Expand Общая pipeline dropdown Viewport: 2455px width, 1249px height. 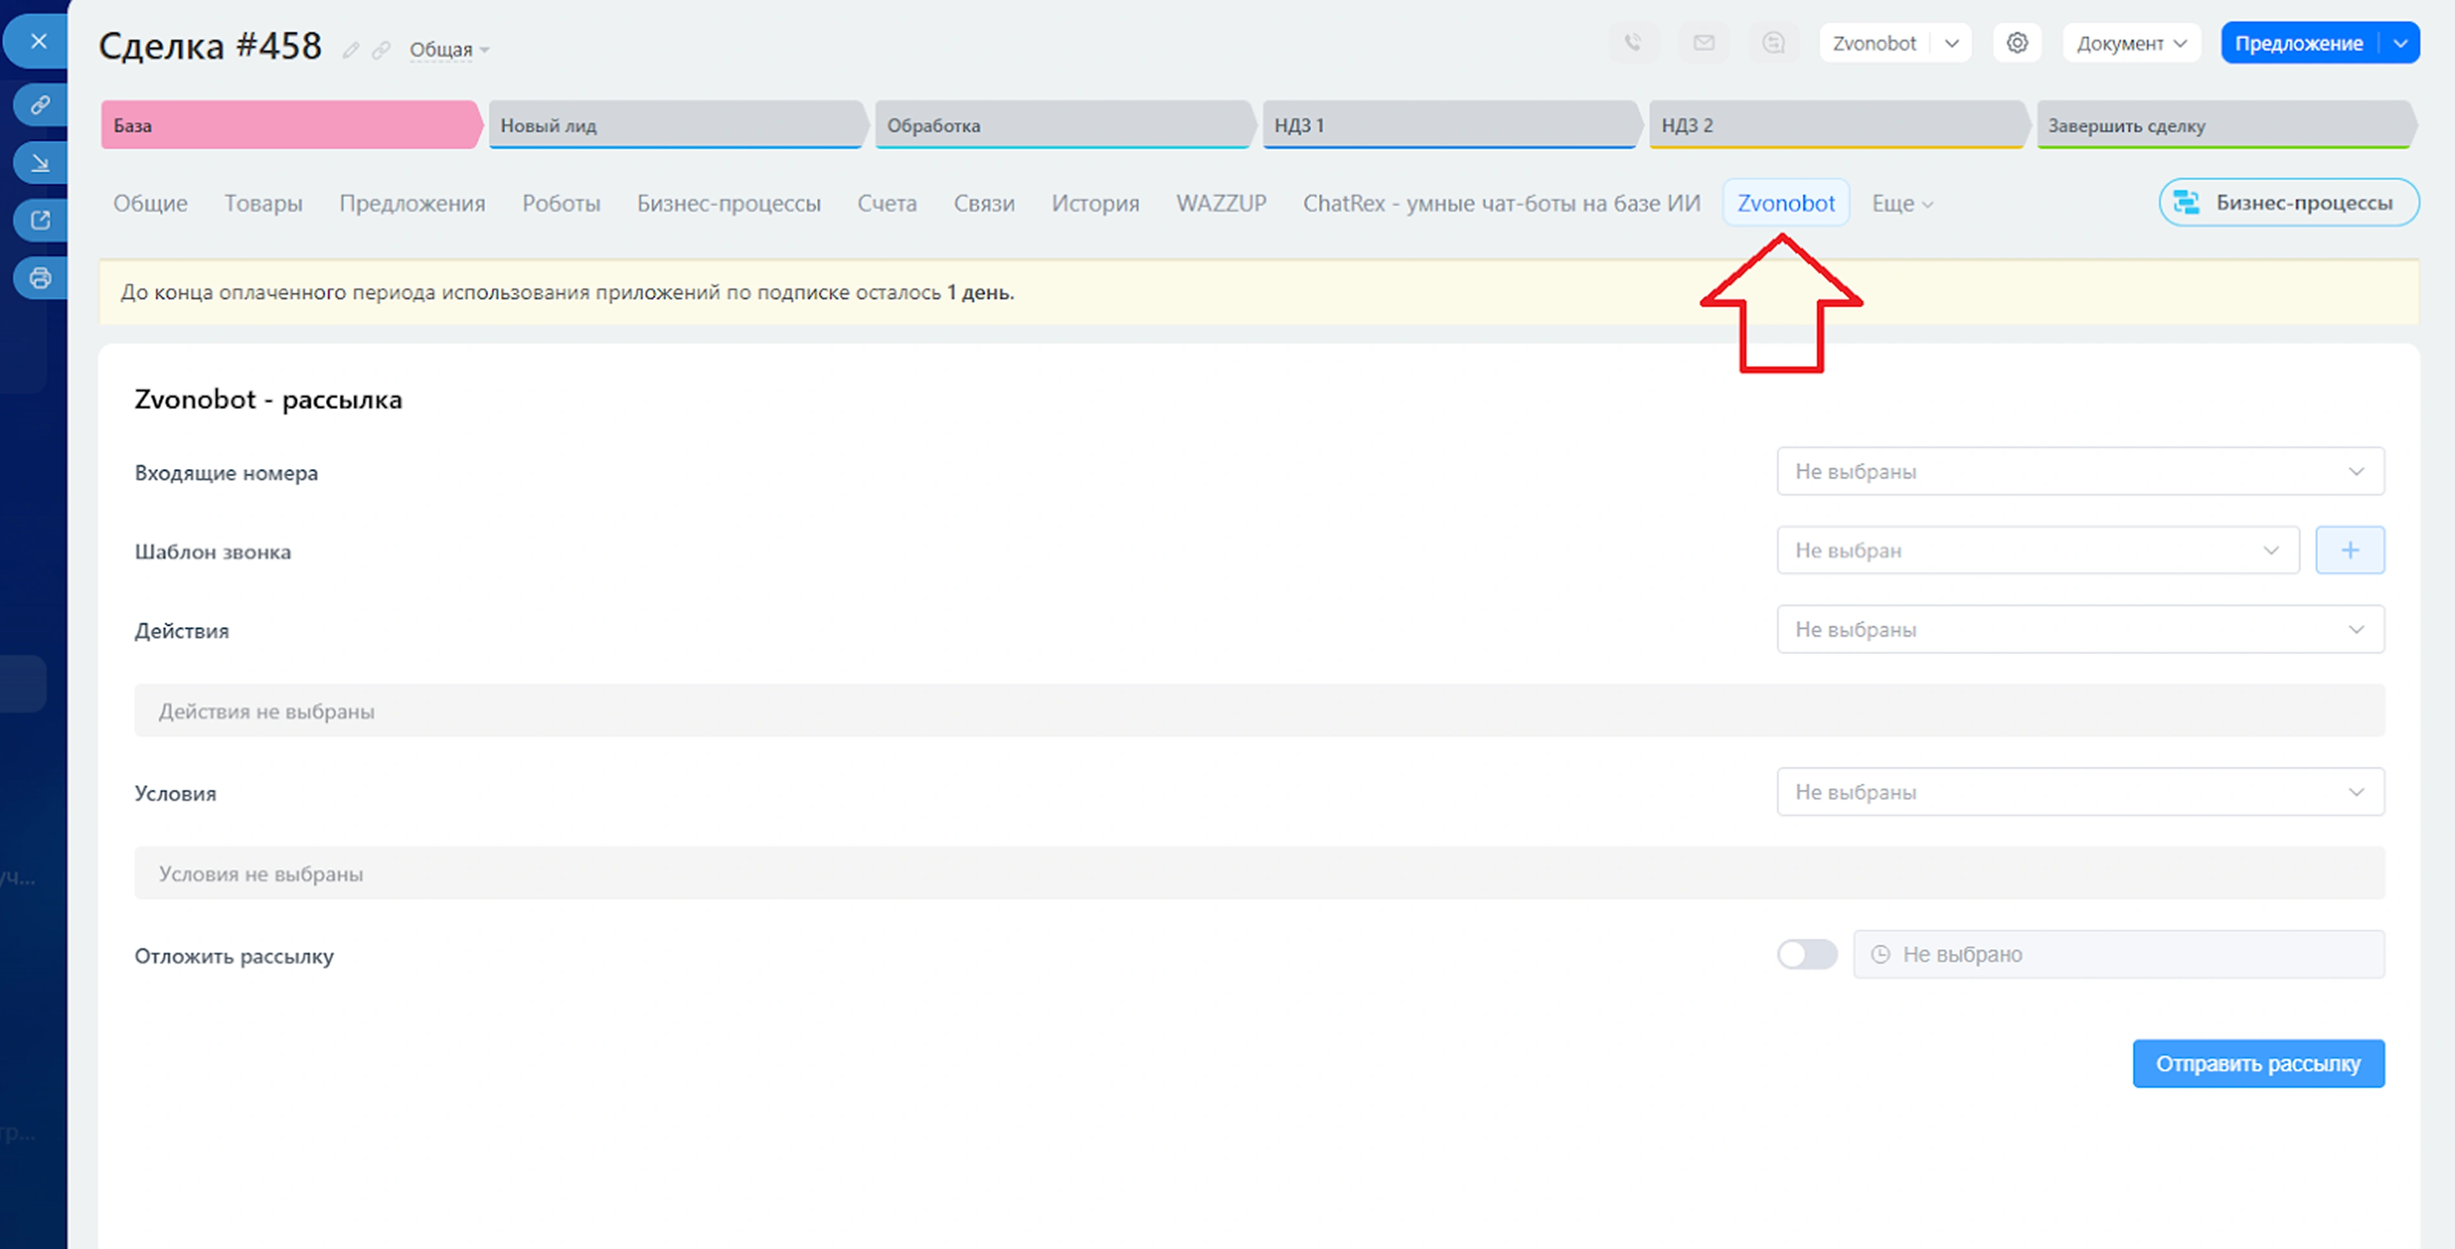click(x=449, y=49)
